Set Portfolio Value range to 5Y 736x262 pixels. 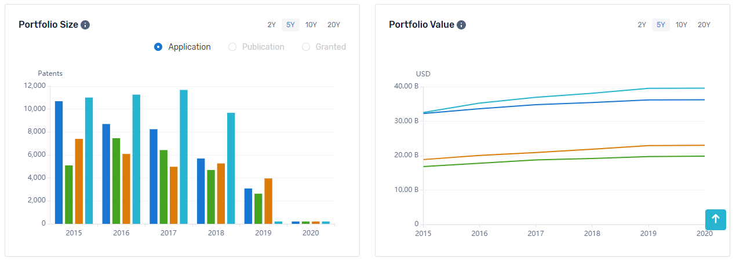661,25
